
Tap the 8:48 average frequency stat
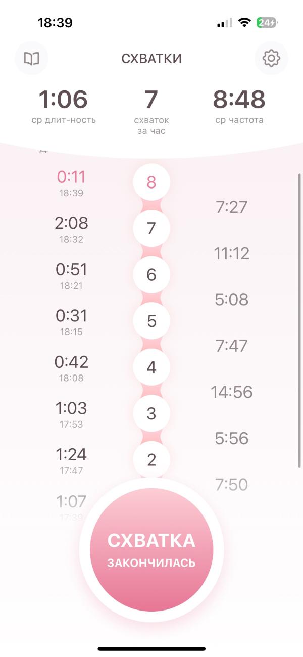239,100
